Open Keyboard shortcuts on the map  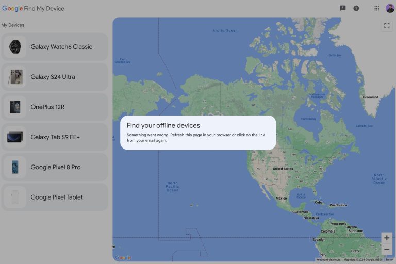coord(328,260)
